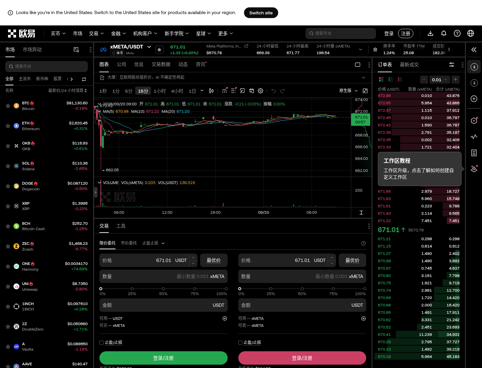Image resolution: width=482 pixels, height=368 pixels.
Task: Open the language globe icon
Action: coord(471,33)
